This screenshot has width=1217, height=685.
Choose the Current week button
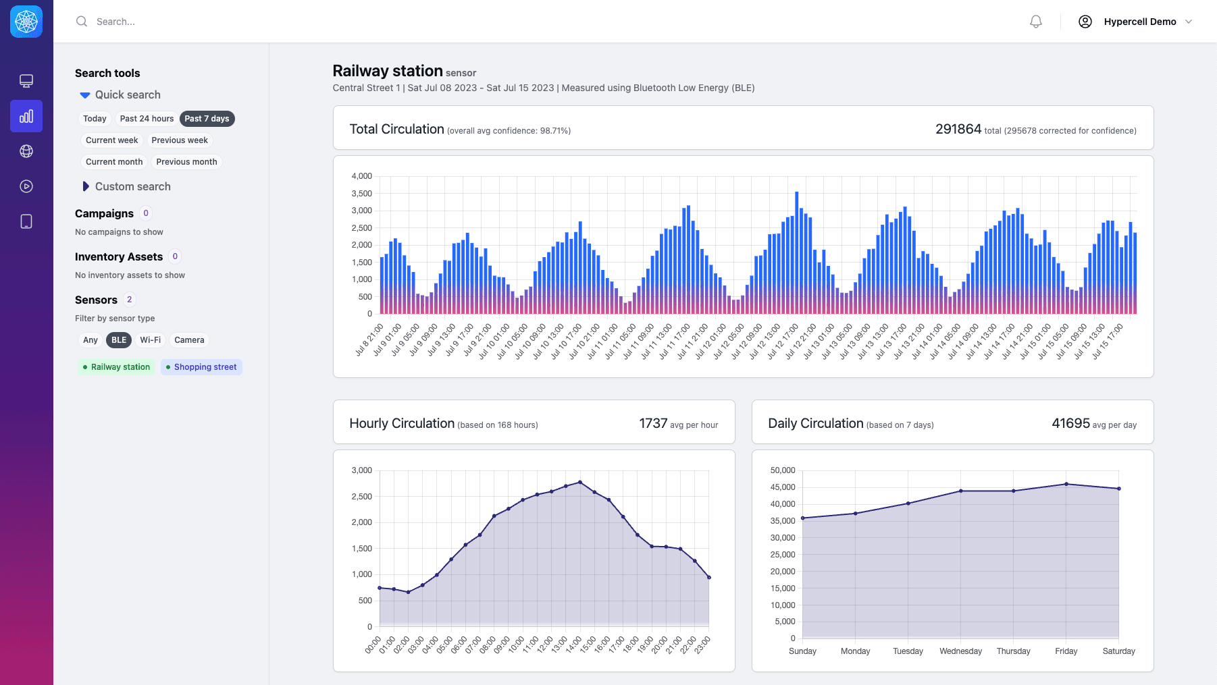pyautogui.click(x=111, y=140)
